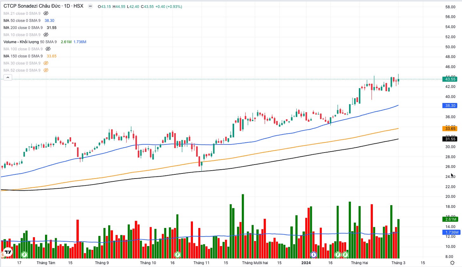This screenshot has width=462, height=267.
Task: Toggle the orange eye icon for MA 52
Action: pyautogui.click(x=46, y=70)
